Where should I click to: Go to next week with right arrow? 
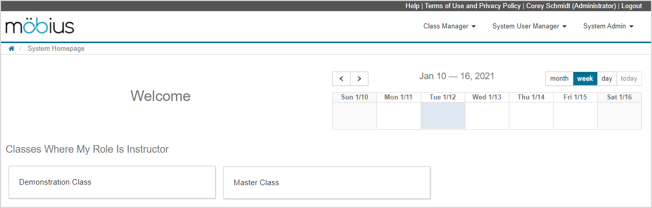(359, 79)
